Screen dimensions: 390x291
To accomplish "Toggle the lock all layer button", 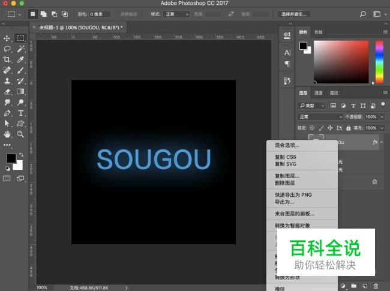I will (x=348, y=128).
